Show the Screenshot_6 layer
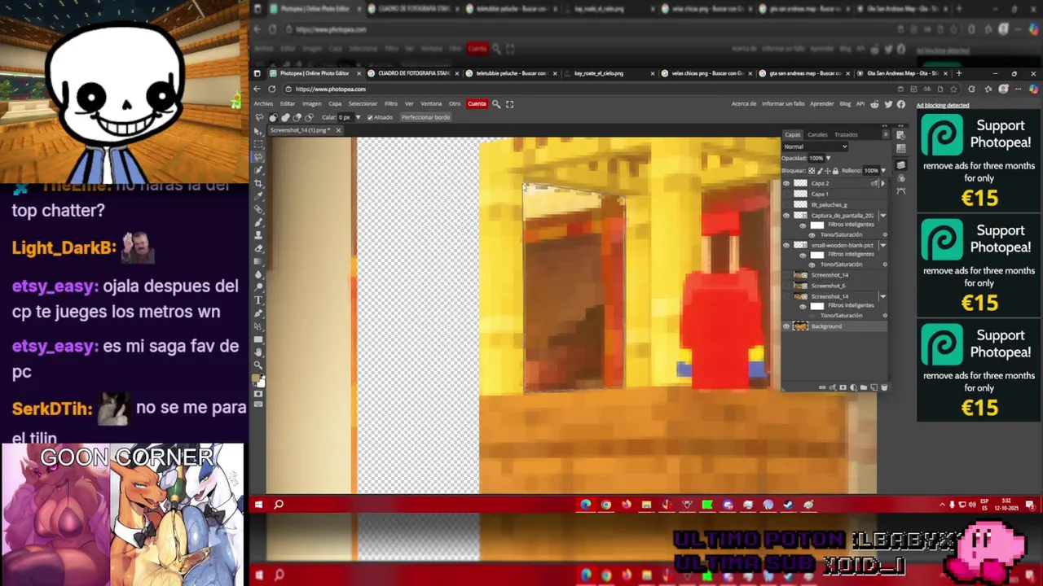Viewport: 1043px width, 586px height. (786, 286)
